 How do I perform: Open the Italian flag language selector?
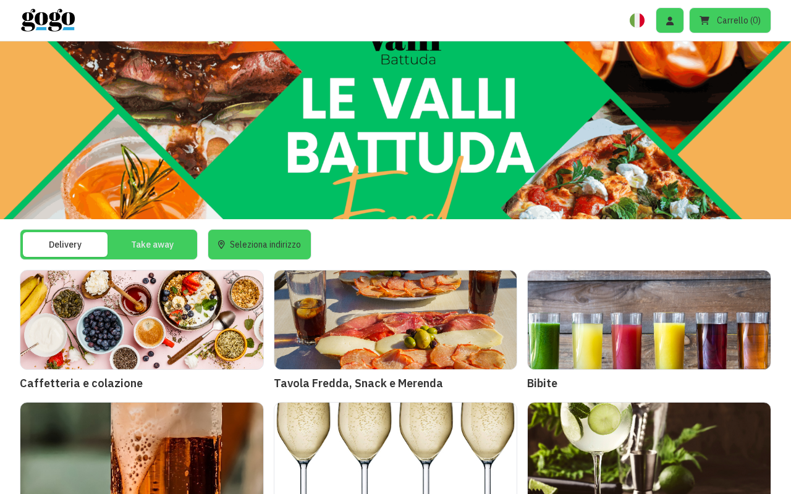(637, 20)
